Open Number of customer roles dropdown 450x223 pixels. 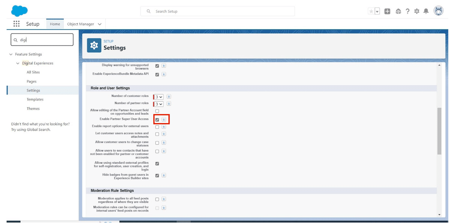click(x=159, y=96)
